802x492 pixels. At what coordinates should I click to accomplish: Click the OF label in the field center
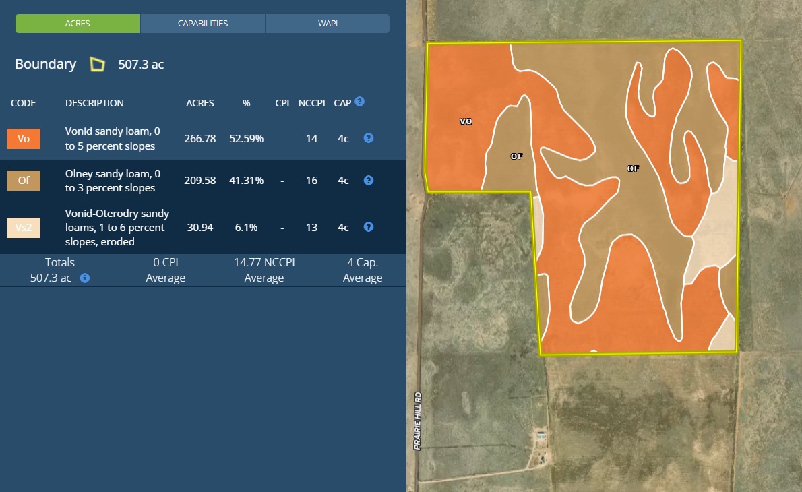coord(633,169)
